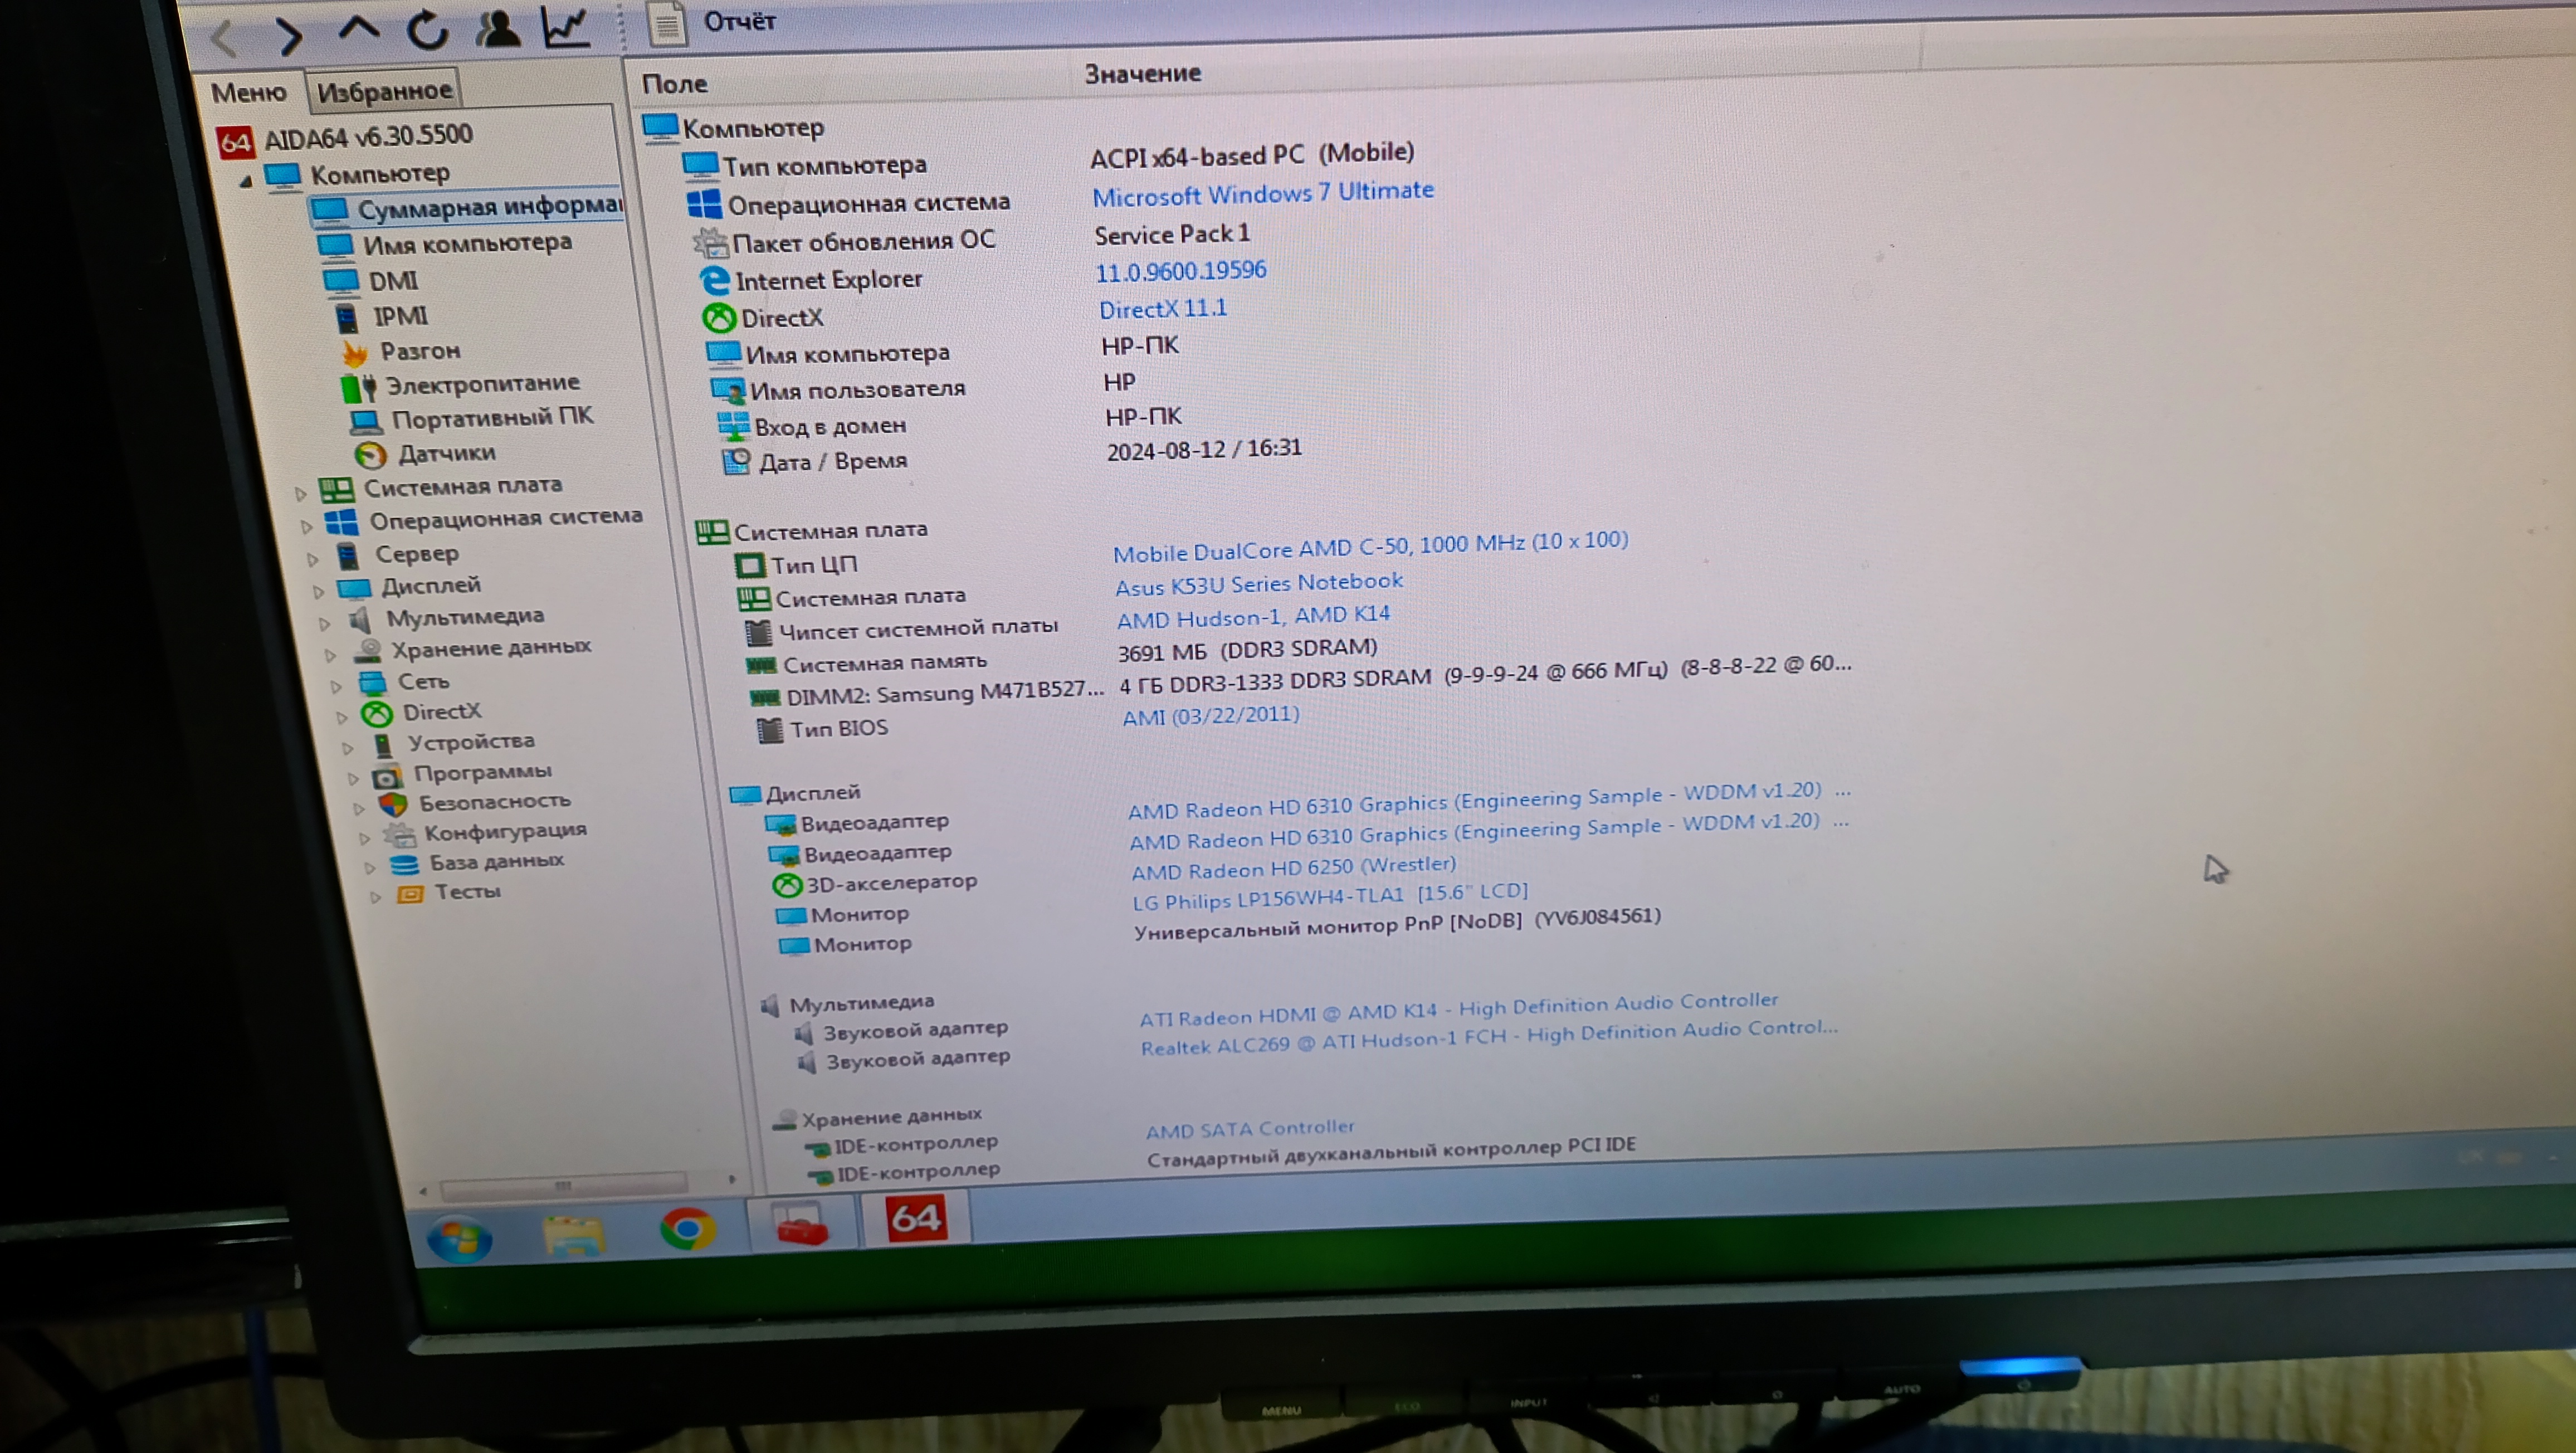Viewport: 2576px width, 1453px height.
Task: Open the AMD SATA Controller link
Action: [x=1250, y=1129]
